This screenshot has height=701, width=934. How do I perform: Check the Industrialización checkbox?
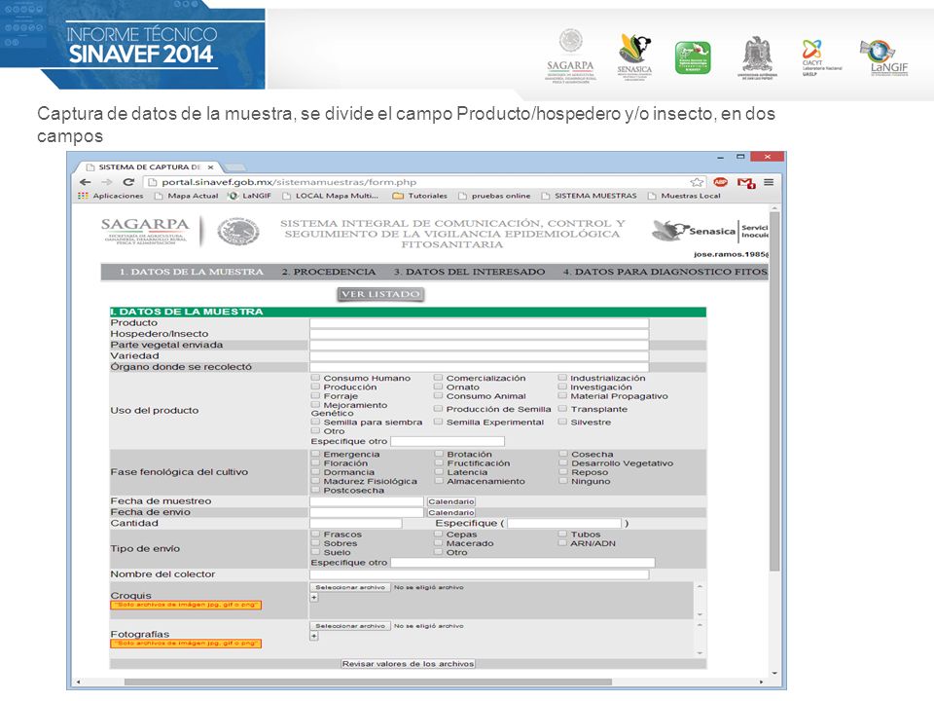[562, 378]
